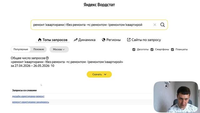Click the question mark help icon near Общее число запросов
The height and width of the screenshot is (113, 200).
(x=47, y=58)
